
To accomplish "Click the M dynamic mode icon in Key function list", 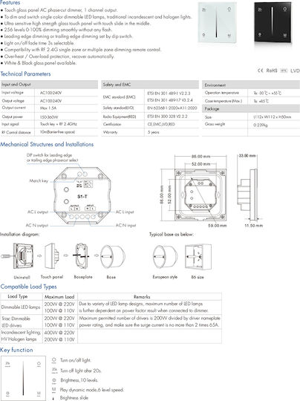I will point(54,391).
